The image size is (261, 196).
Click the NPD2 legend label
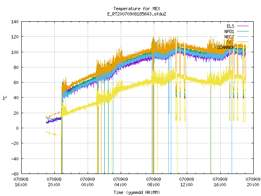[x=229, y=37]
